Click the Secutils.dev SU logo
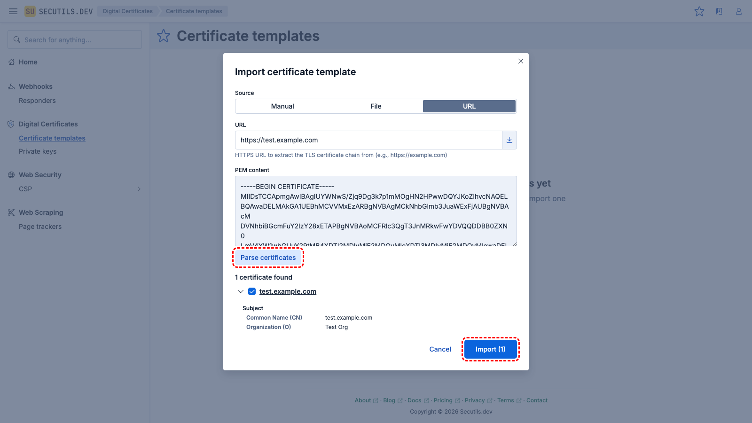Image resolution: width=752 pixels, height=423 pixels. pos(30,11)
